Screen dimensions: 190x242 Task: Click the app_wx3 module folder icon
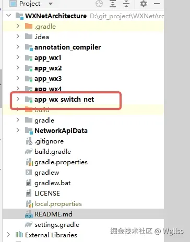[x=29, y=79]
